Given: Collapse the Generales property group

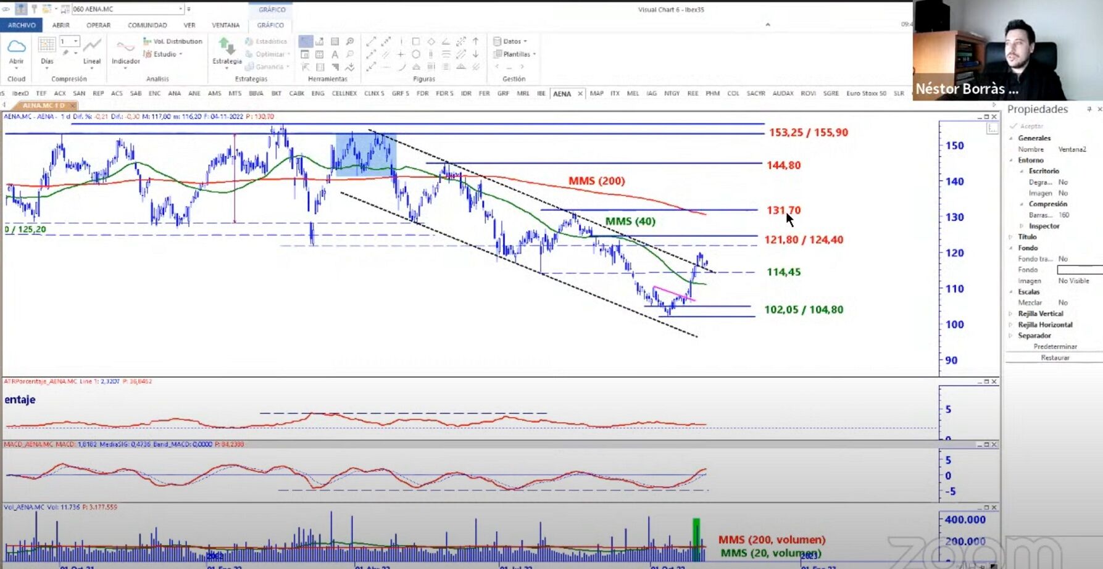Looking at the screenshot, I should [1011, 138].
